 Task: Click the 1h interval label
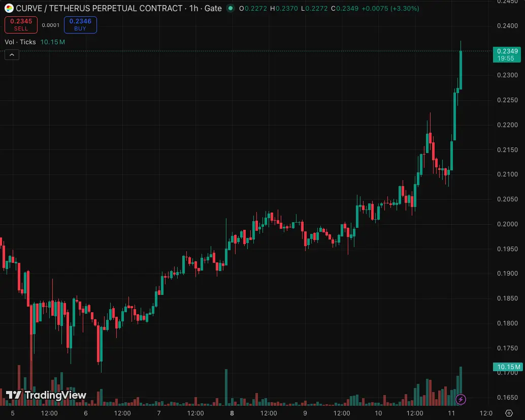point(193,8)
